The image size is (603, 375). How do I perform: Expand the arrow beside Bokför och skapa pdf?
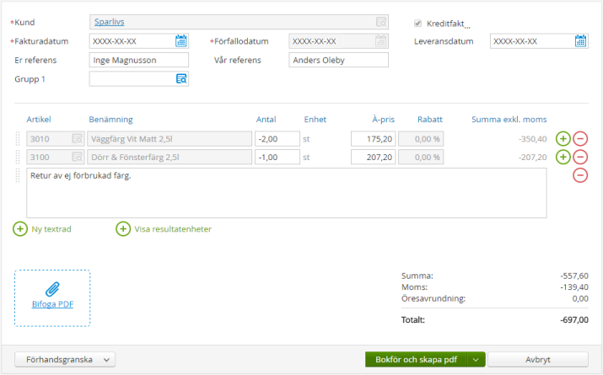coord(476,359)
